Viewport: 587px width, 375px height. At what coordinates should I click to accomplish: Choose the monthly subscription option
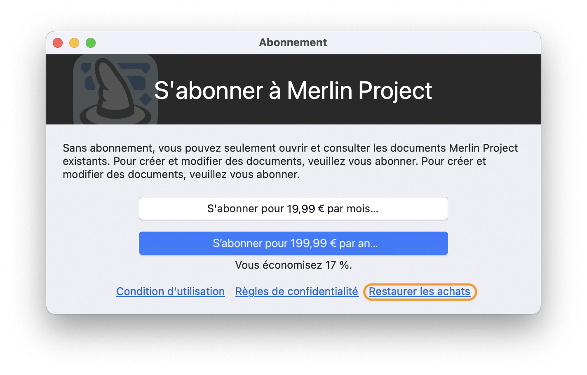[x=293, y=209]
